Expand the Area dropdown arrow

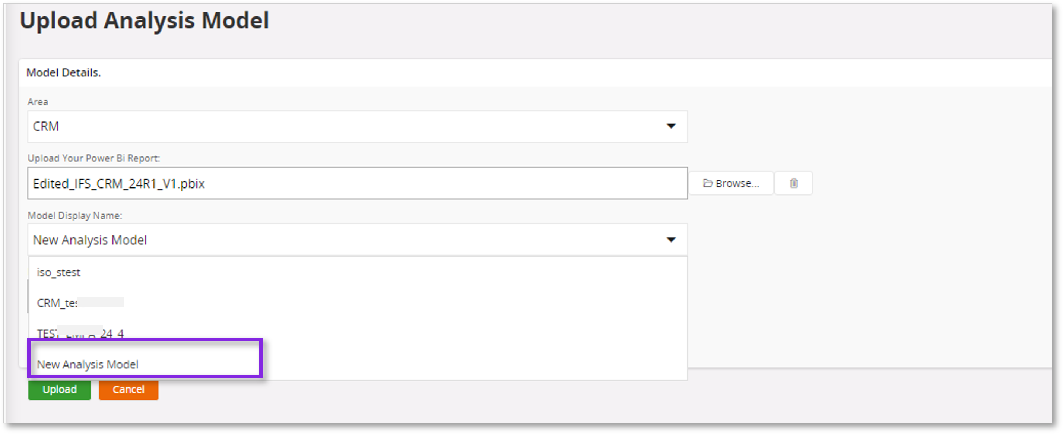[x=671, y=126]
